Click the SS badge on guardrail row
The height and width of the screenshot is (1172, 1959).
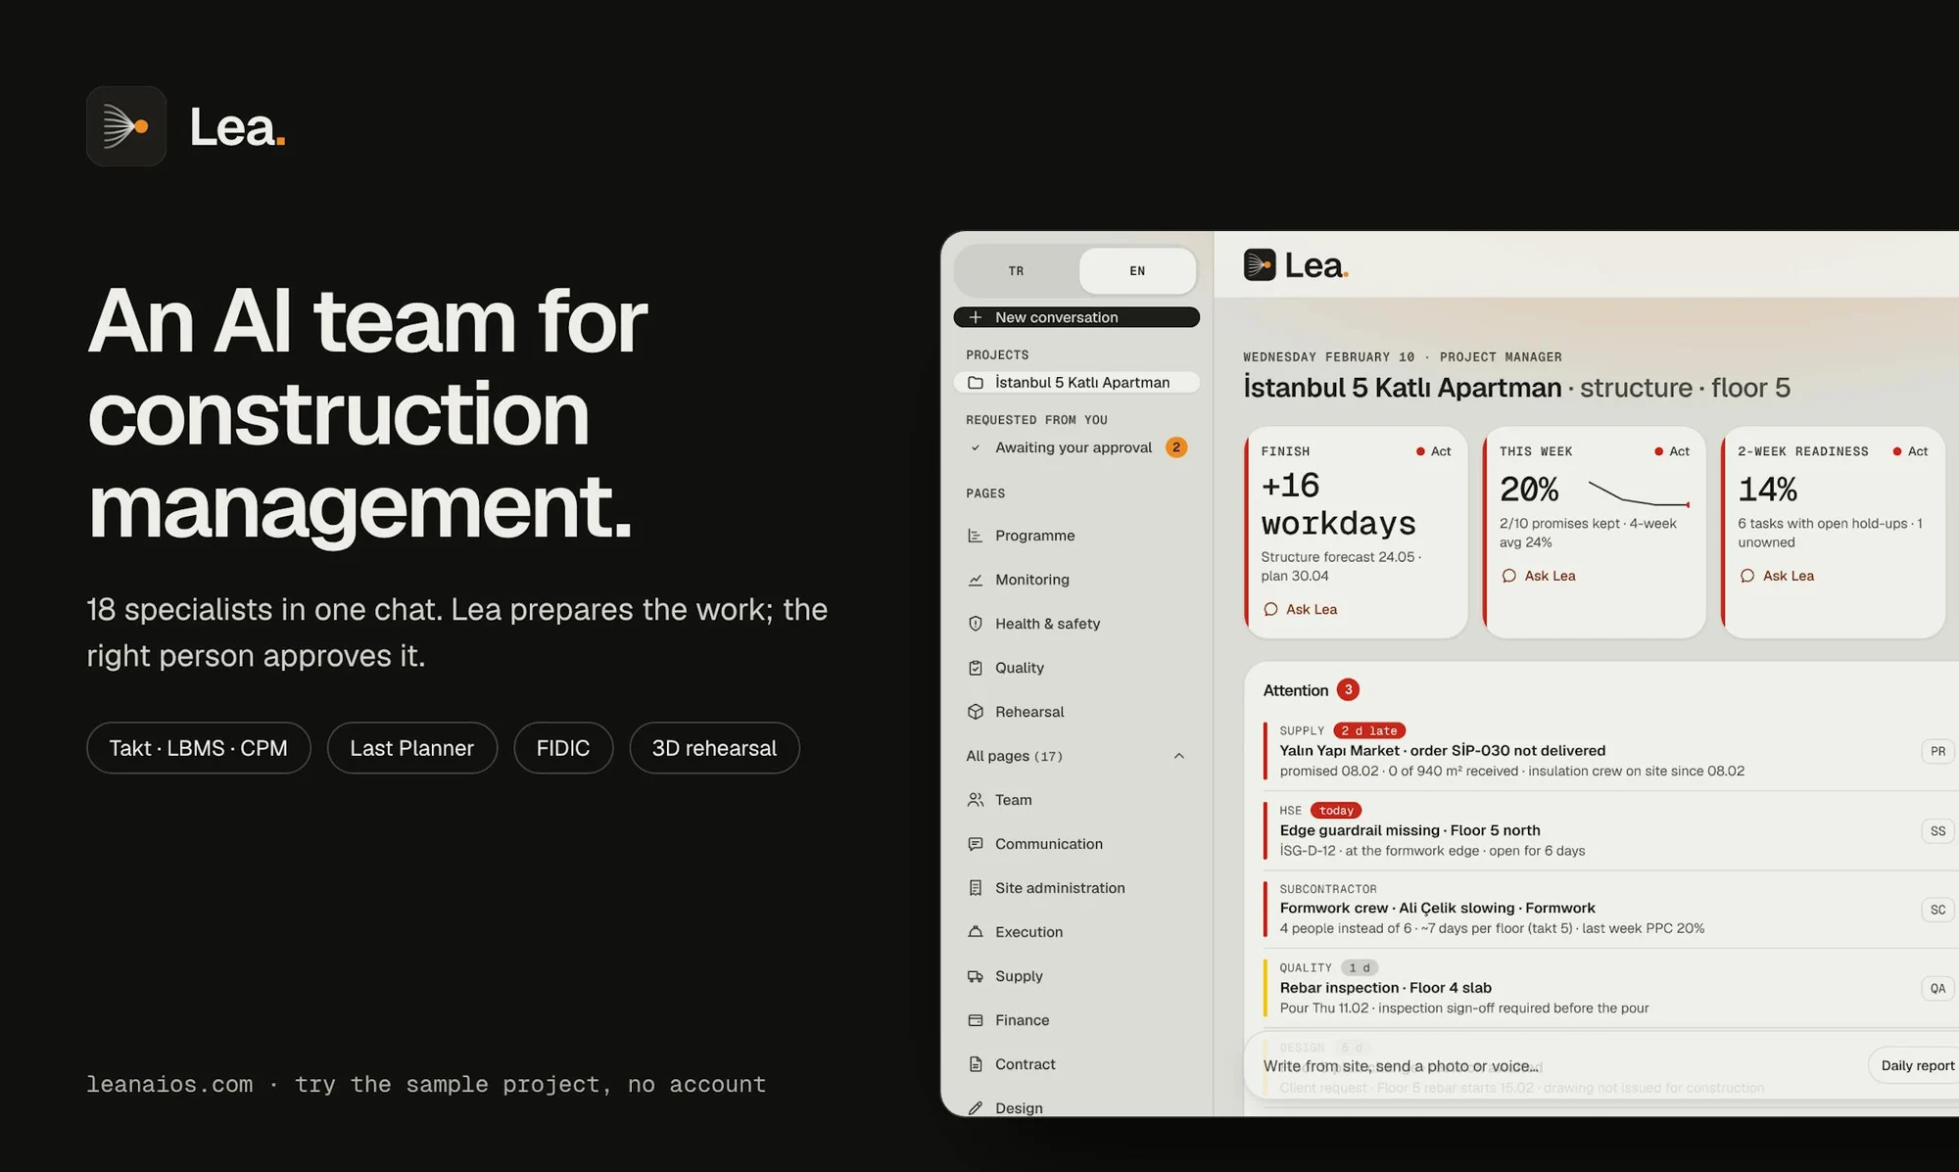tap(1937, 831)
